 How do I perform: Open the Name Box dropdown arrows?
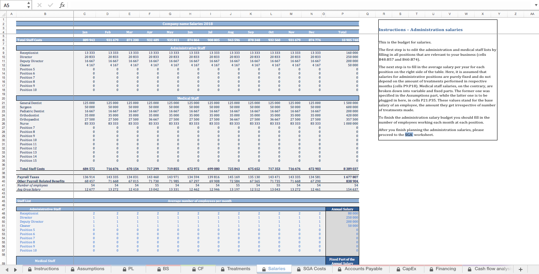point(29,5)
